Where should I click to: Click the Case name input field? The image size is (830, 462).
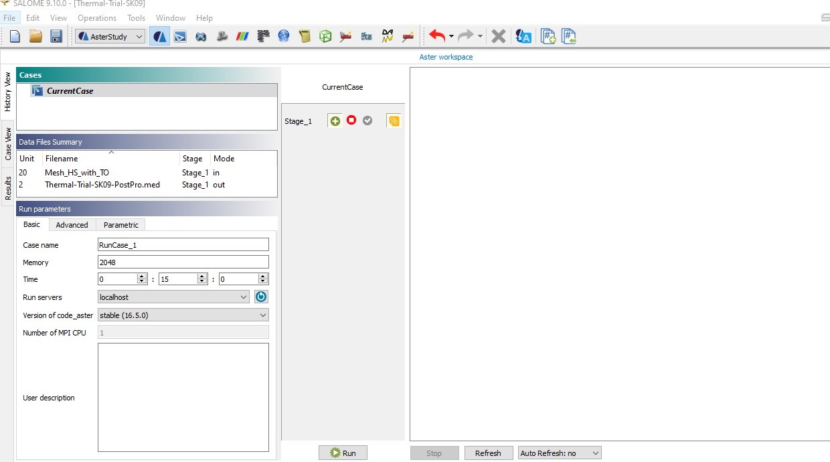click(x=183, y=245)
